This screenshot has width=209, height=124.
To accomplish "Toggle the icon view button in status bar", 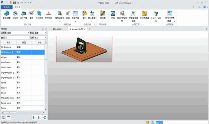I will tap(148, 122).
